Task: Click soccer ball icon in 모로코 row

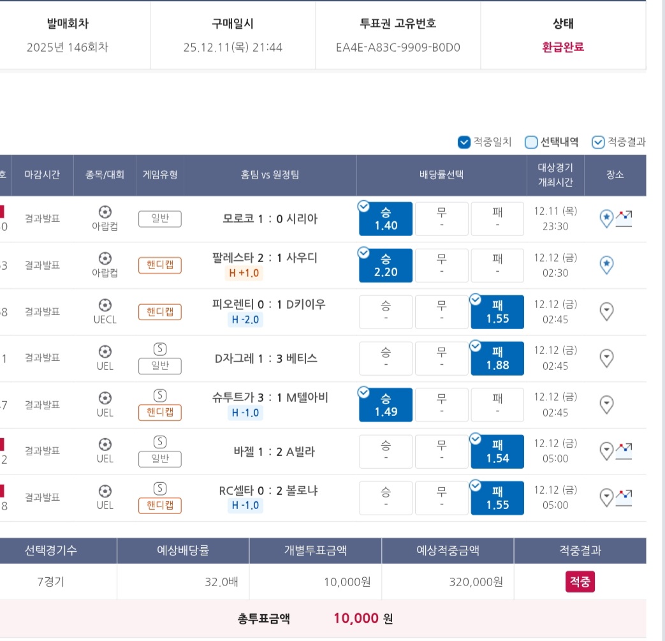Action: [x=105, y=212]
